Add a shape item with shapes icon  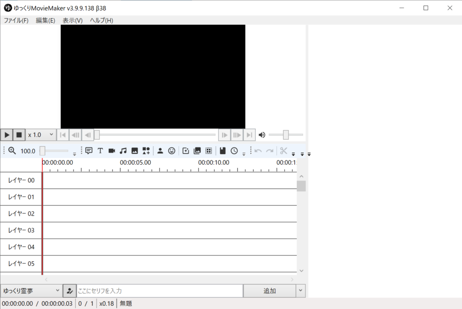pos(146,151)
